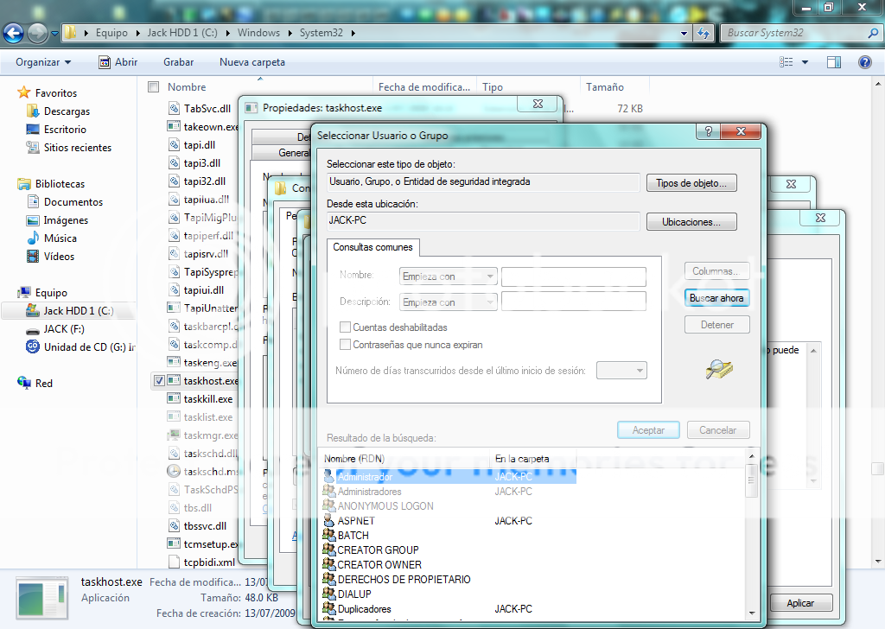This screenshot has height=629, width=885.
Task: Click the Buscar ahora button
Action: click(x=716, y=298)
